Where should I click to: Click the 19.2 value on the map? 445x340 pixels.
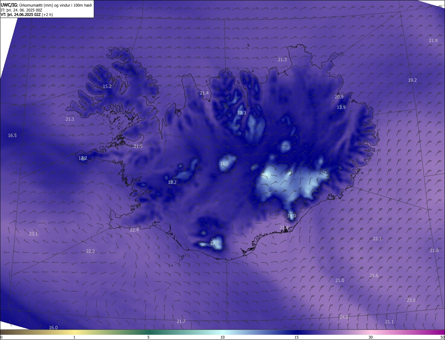click(412, 80)
